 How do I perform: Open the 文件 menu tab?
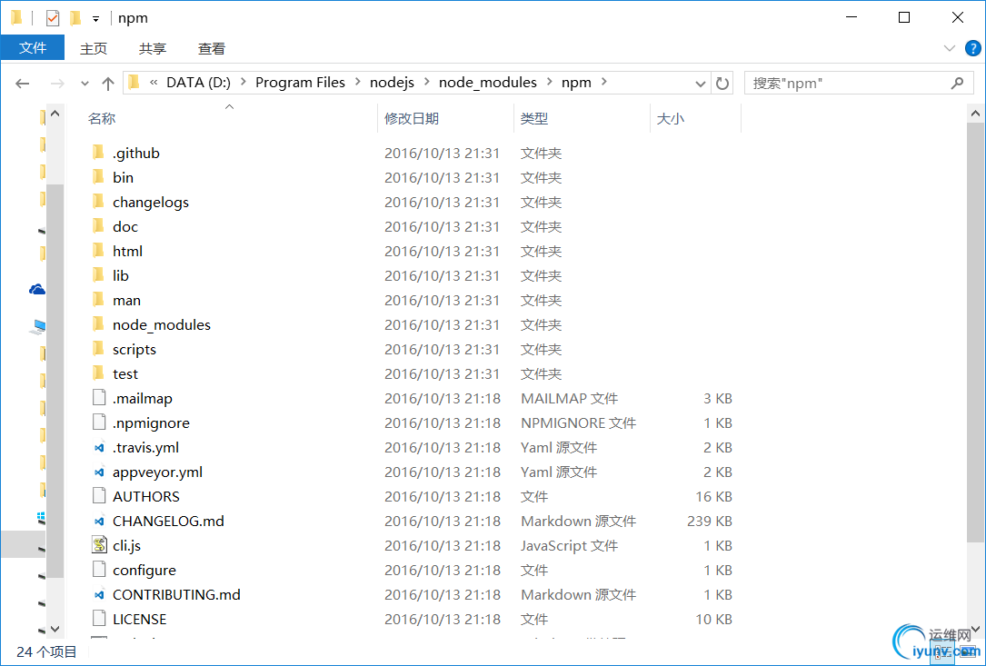tap(33, 48)
